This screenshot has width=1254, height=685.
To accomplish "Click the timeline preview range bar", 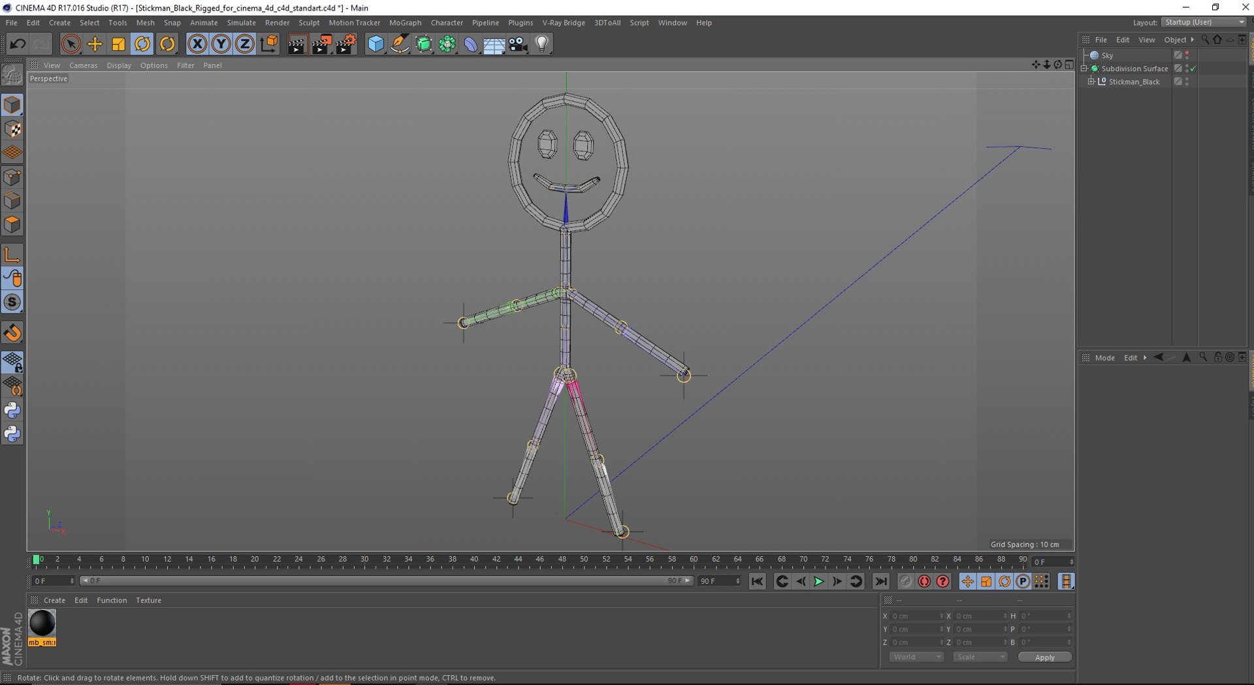I will point(385,581).
